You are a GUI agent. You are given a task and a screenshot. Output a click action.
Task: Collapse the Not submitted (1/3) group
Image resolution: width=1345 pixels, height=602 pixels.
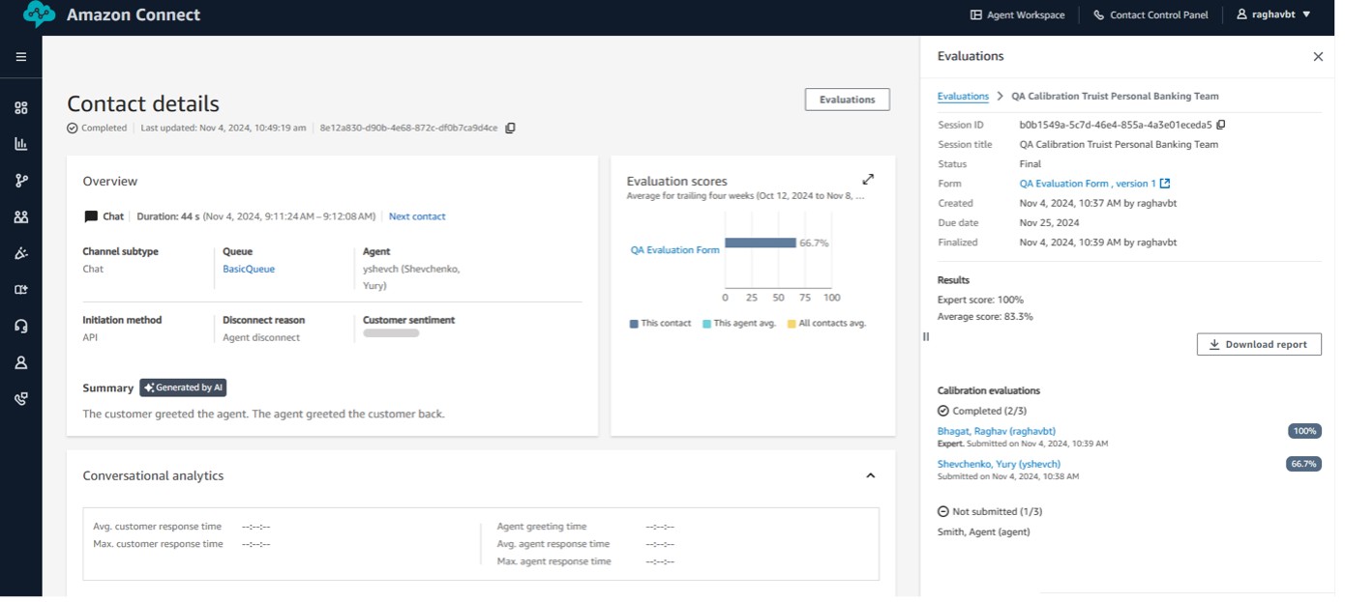(943, 511)
